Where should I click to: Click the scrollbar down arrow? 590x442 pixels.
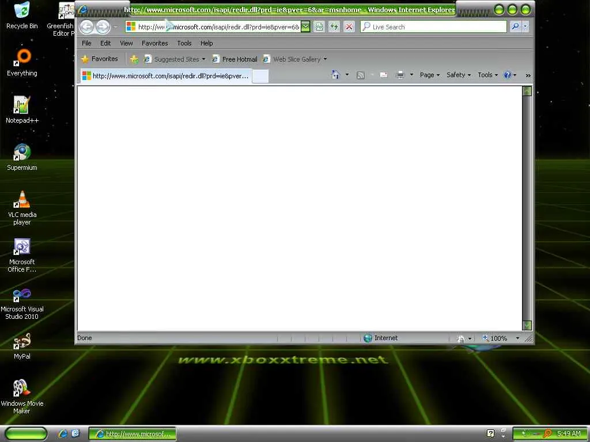point(527,326)
